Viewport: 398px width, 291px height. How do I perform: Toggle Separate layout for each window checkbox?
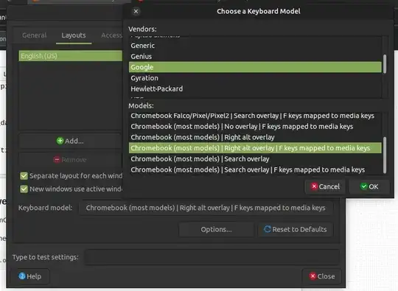point(24,176)
